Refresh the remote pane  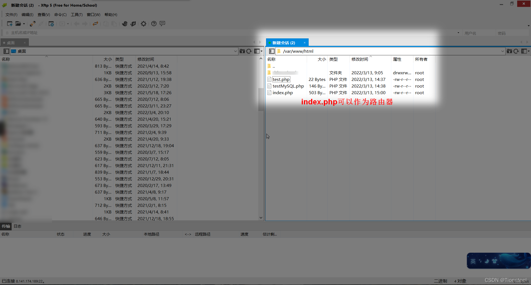click(516, 51)
